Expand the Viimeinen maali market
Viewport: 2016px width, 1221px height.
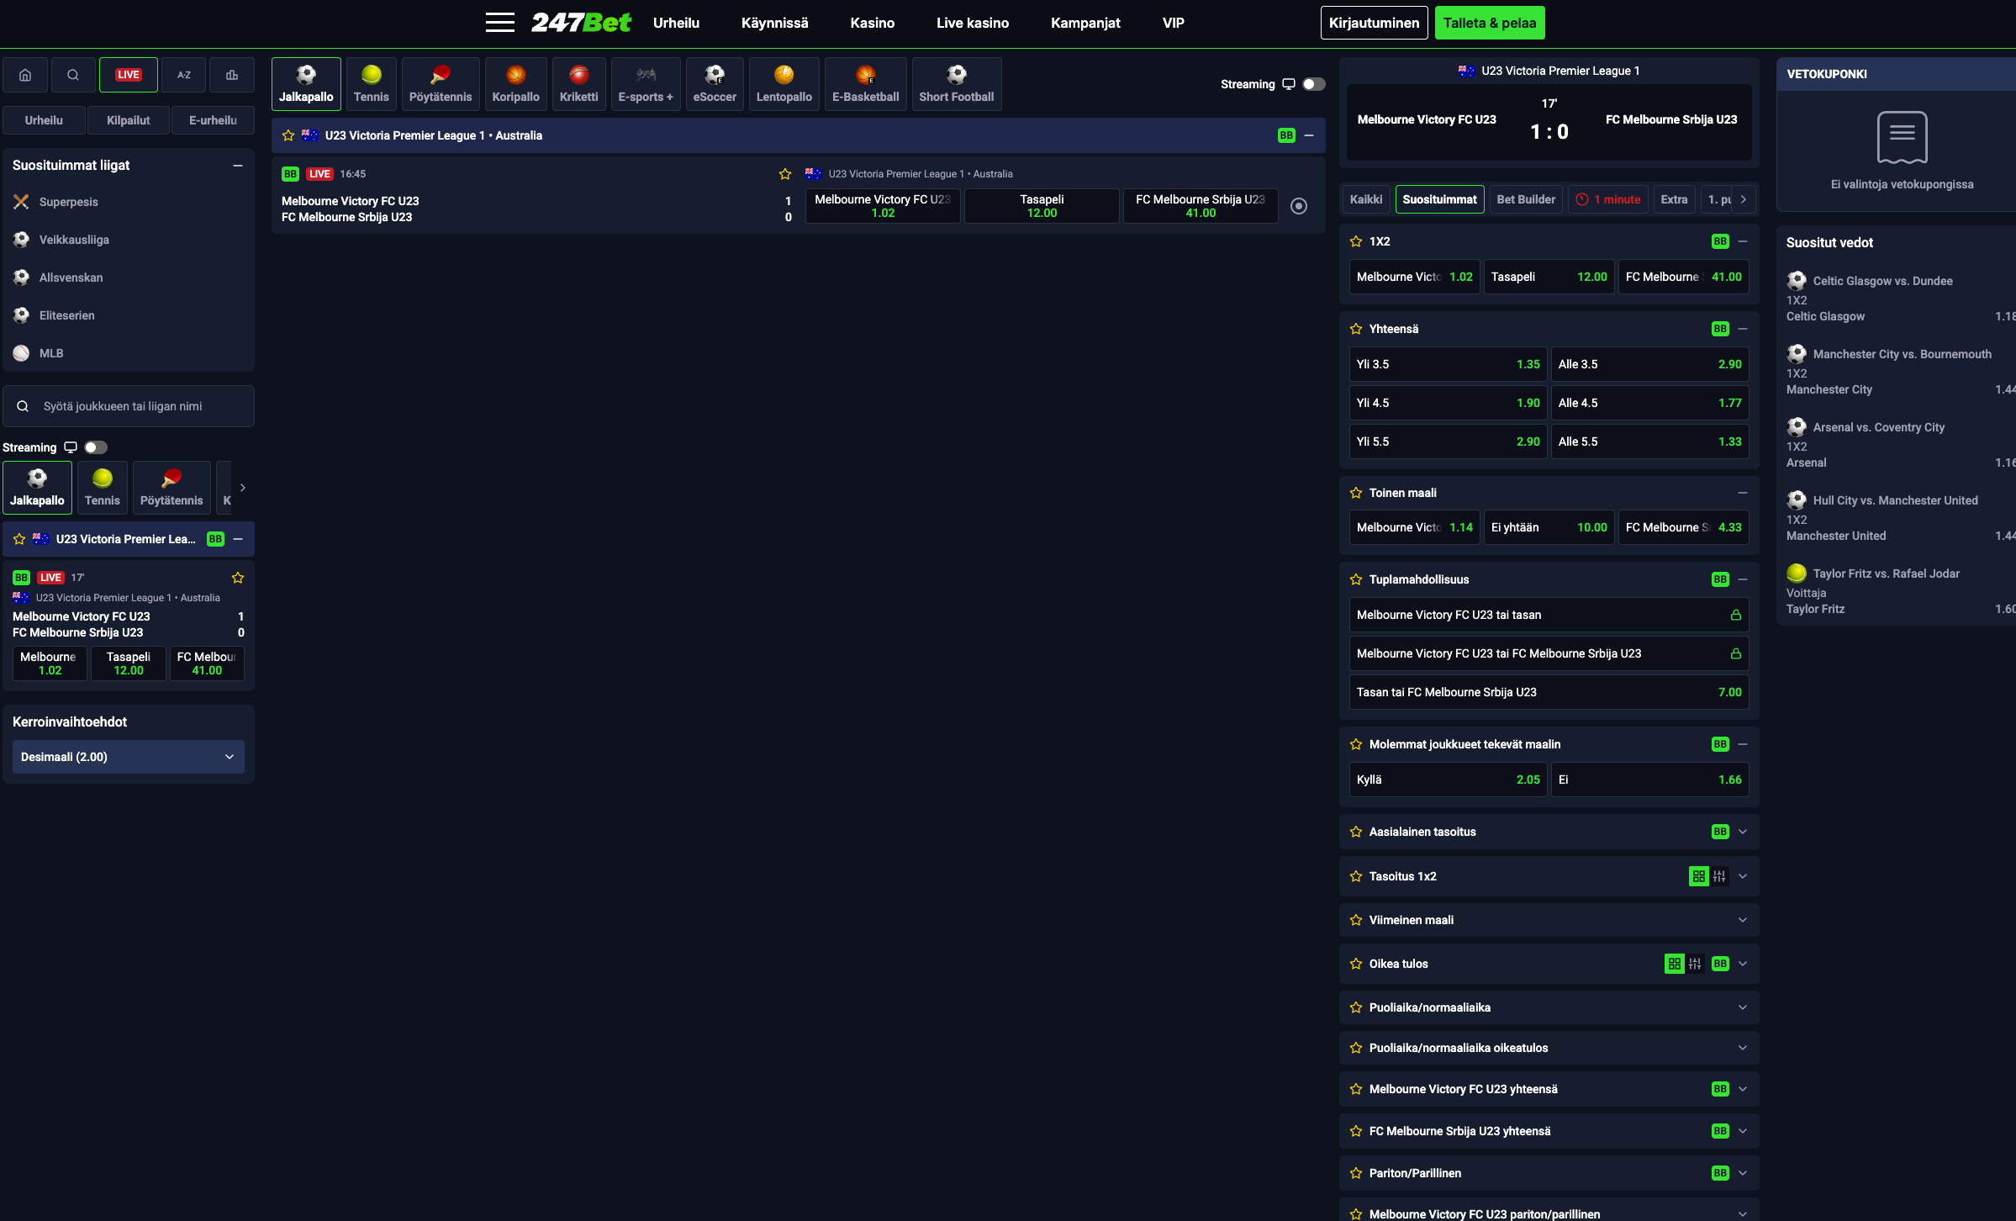point(1743,920)
